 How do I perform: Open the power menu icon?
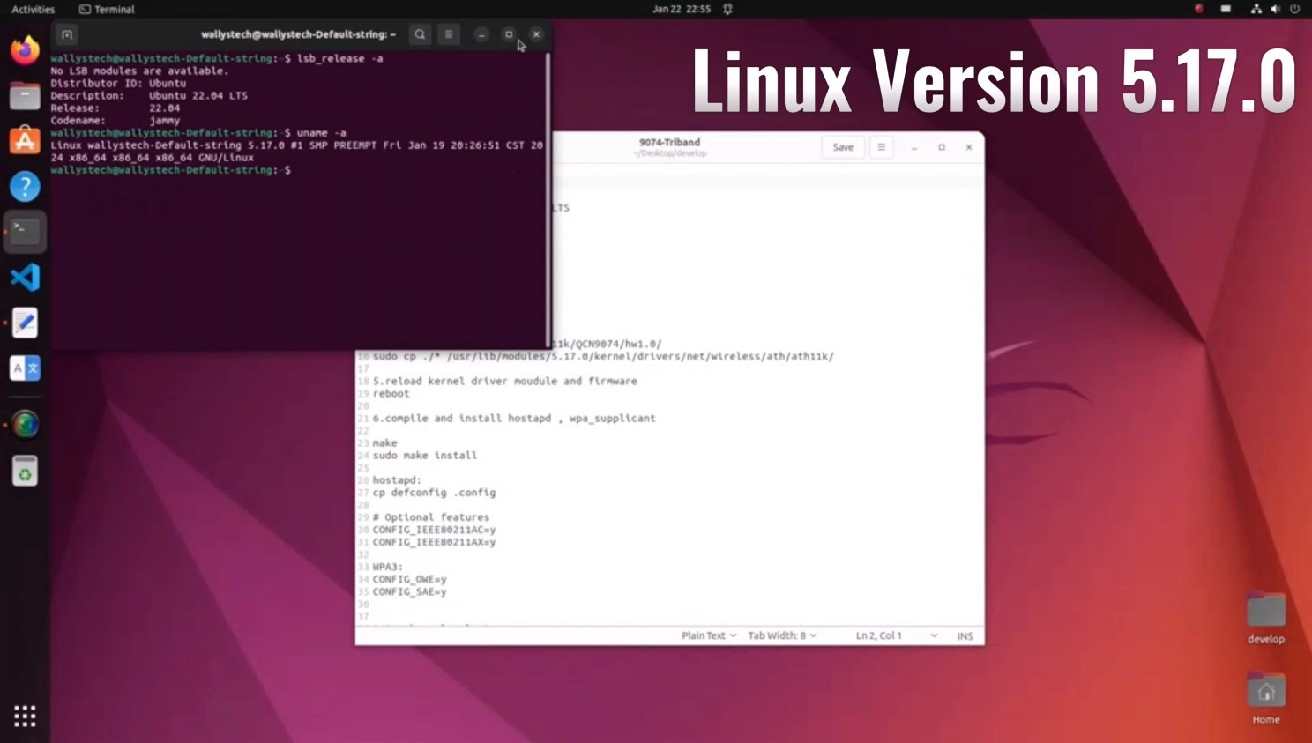(1294, 9)
